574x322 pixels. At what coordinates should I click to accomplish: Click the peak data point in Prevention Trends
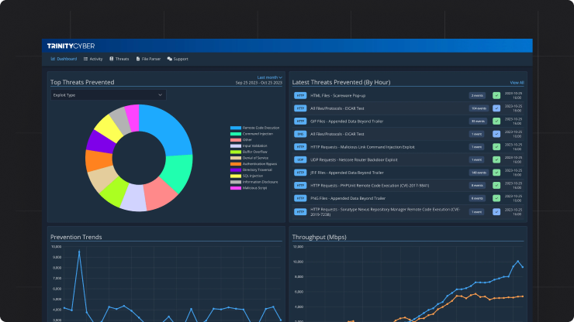click(x=79, y=252)
